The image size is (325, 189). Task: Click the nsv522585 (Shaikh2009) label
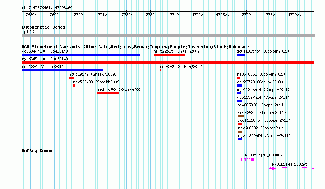tap(177, 51)
